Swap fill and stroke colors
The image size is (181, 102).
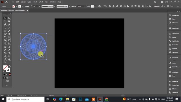click(10, 66)
